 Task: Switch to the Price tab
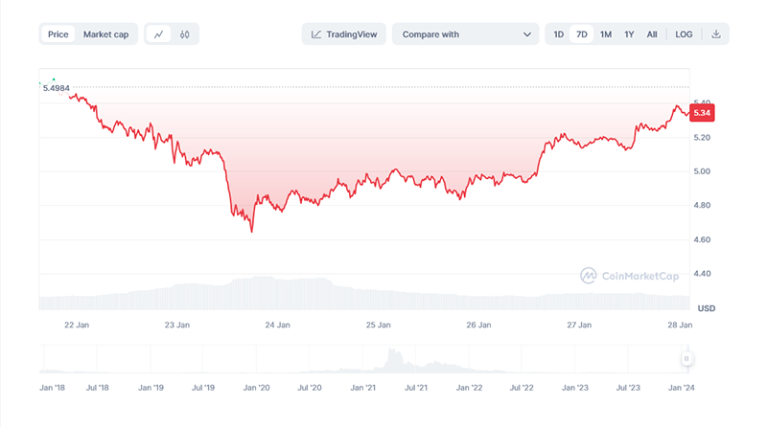[58, 34]
